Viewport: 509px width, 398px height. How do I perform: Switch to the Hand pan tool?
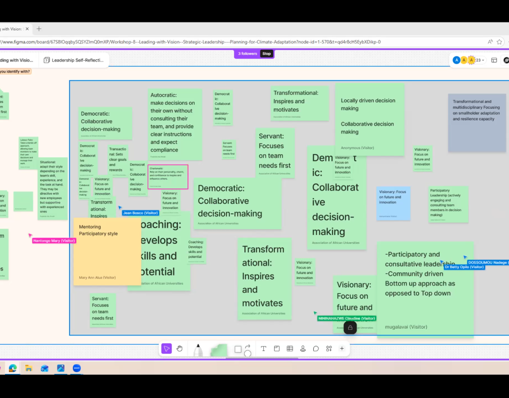(180, 349)
